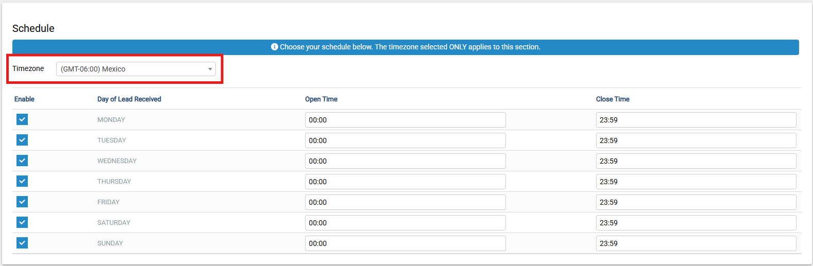Click the blue schedule information banner
Image resolution: width=813 pixels, height=266 pixels.
coord(405,47)
